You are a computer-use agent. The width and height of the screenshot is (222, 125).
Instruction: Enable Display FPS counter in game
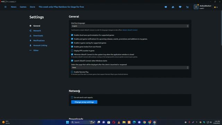pos(72,51)
